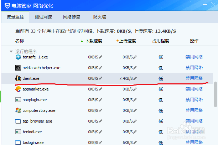
Task: Block network access for computerztray.exe
Action: (194, 110)
